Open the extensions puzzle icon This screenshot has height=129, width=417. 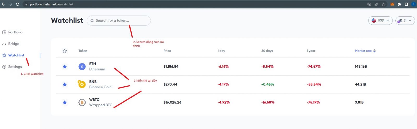[x=399, y=4]
